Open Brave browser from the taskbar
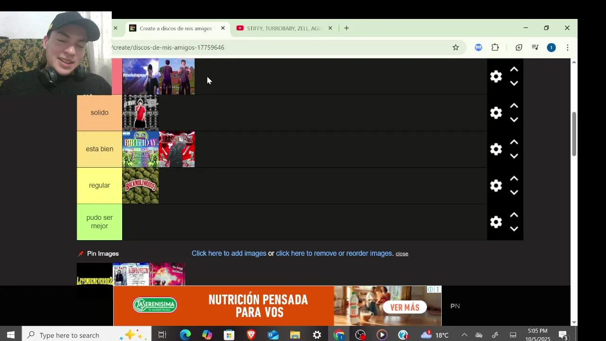The image size is (606, 341). click(251, 335)
